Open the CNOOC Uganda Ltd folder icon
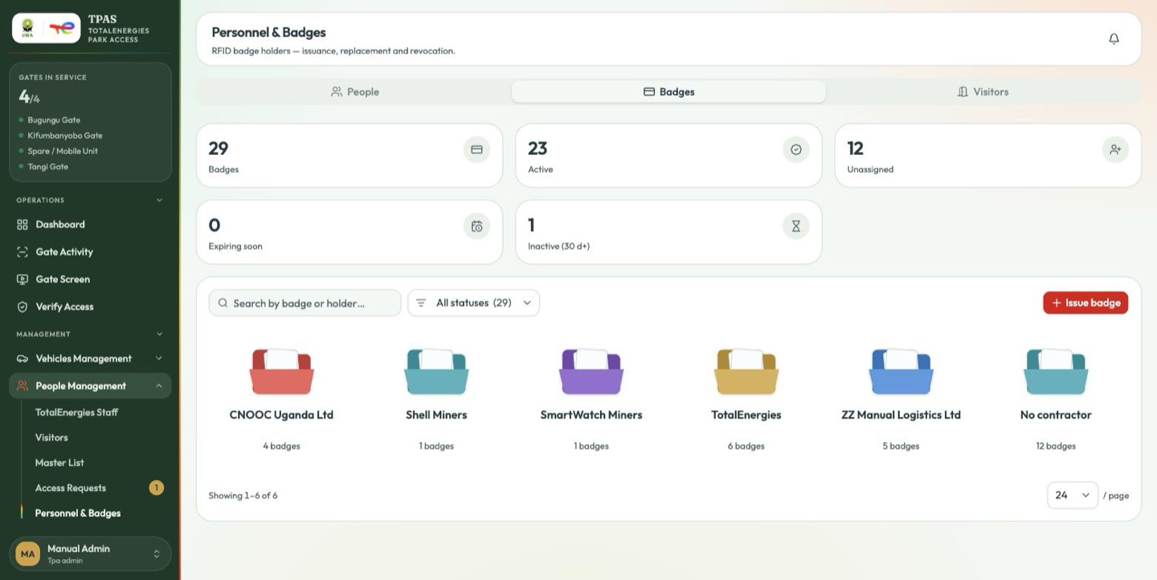1157x580 pixels. [281, 371]
